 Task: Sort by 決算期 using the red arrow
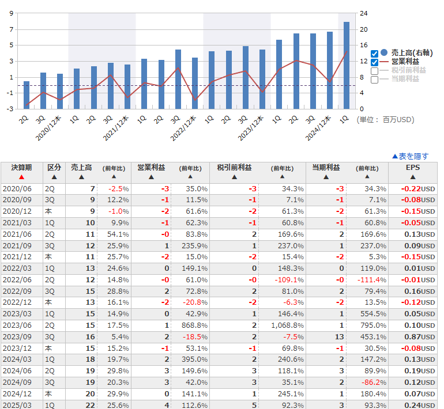pos(21,177)
